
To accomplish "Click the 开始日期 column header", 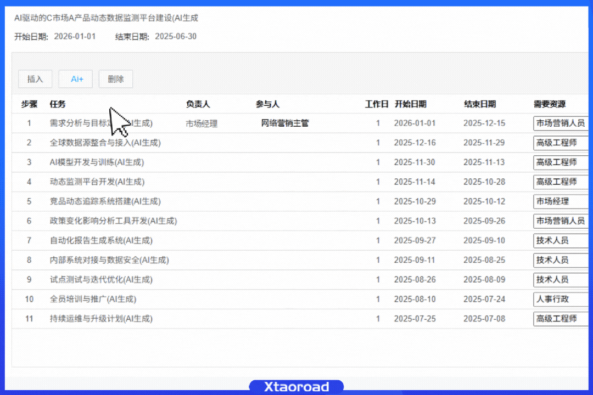I will tap(410, 104).
